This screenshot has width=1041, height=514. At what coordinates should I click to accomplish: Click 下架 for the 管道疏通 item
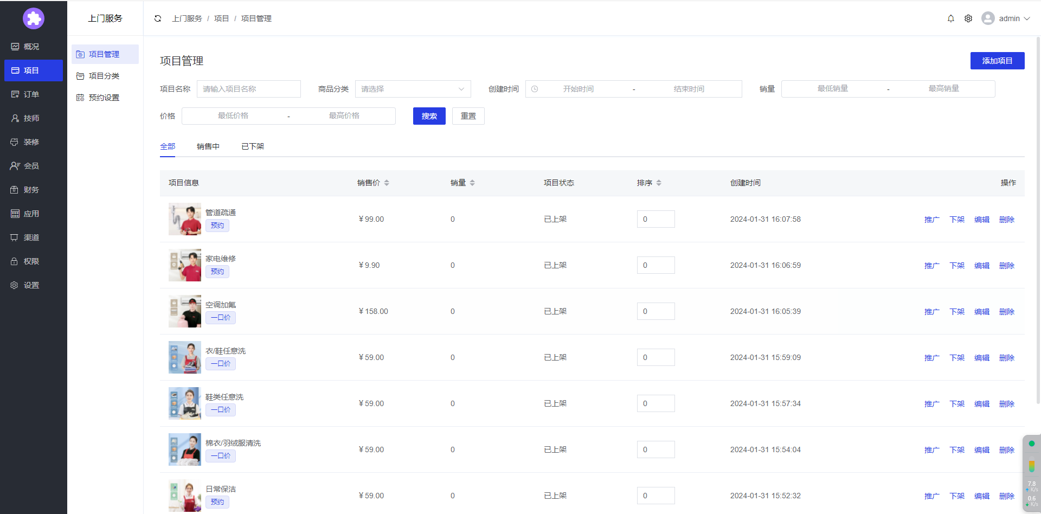pos(956,220)
